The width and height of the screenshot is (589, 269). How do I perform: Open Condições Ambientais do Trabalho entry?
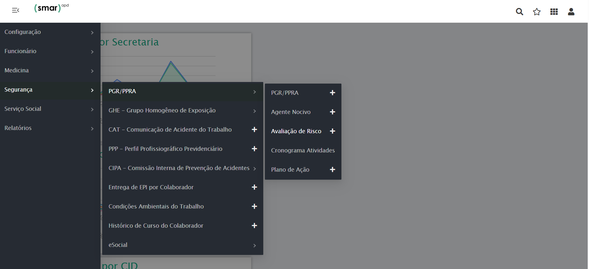pyautogui.click(x=156, y=206)
